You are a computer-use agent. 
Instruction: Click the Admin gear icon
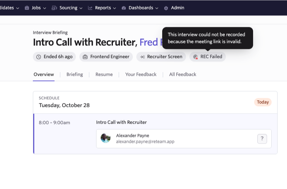pyautogui.click(x=166, y=8)
